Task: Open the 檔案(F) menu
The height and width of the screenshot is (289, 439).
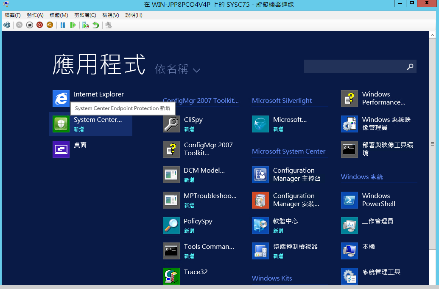Action: coord(13,15)
